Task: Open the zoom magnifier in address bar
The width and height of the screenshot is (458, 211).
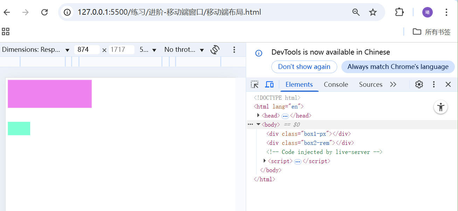Action: (x=356, y=13)
